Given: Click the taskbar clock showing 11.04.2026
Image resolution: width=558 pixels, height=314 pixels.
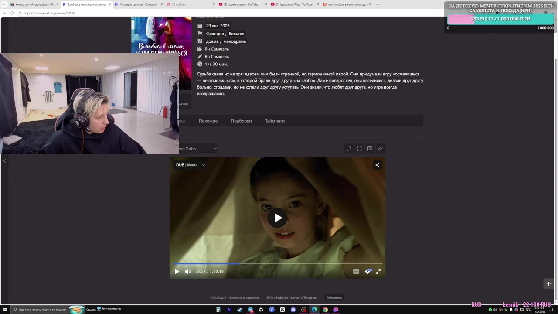Looking at the screenshot, I should pos(539,310).
